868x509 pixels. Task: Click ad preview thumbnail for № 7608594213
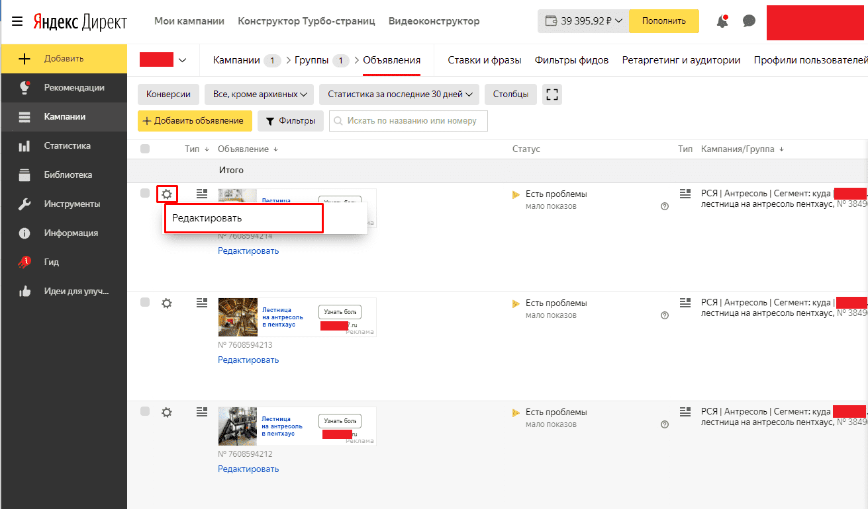tap(238, 317)
